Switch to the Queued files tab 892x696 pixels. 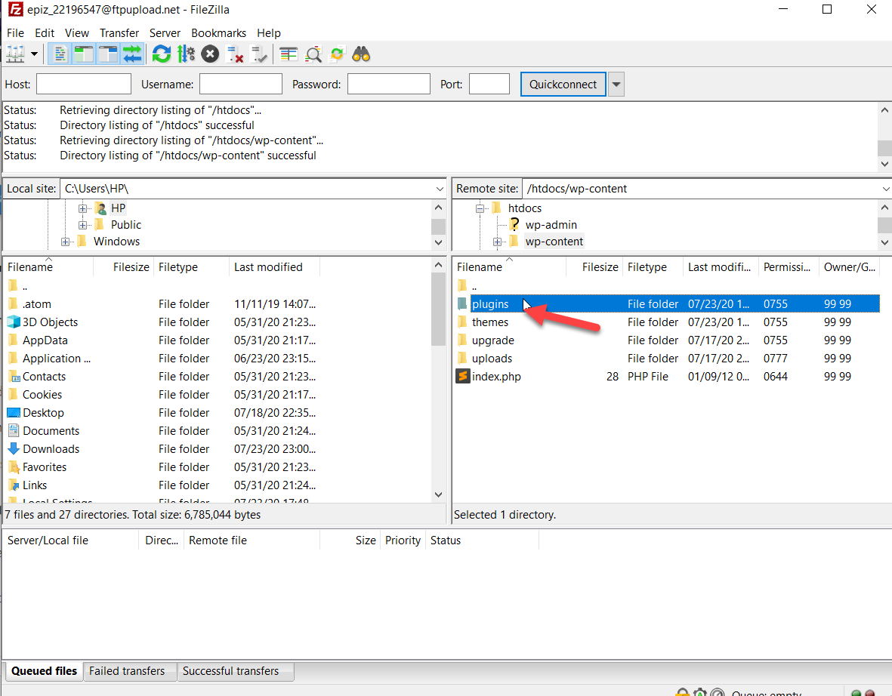tap(44, 671)
